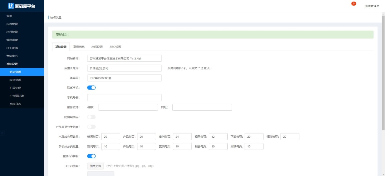Click the vertical page scrollbar
The width and height of the screenshot is (385, 176).
click(x=383, y=70)
